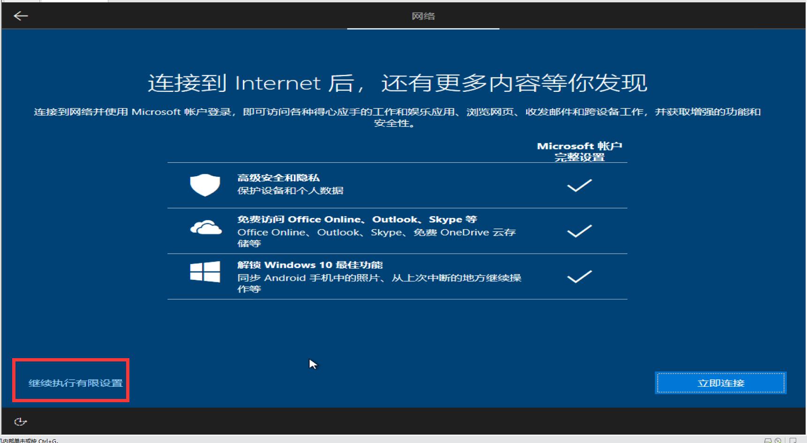The width and height of the screenshot is (807, 443).
Task: Click the Microsoft 帐户 完整设置 column header
Action: pos(580,151)
